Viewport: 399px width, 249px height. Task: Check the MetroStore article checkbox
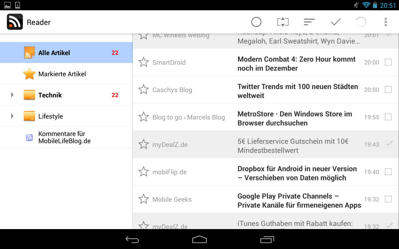point(388,117)
